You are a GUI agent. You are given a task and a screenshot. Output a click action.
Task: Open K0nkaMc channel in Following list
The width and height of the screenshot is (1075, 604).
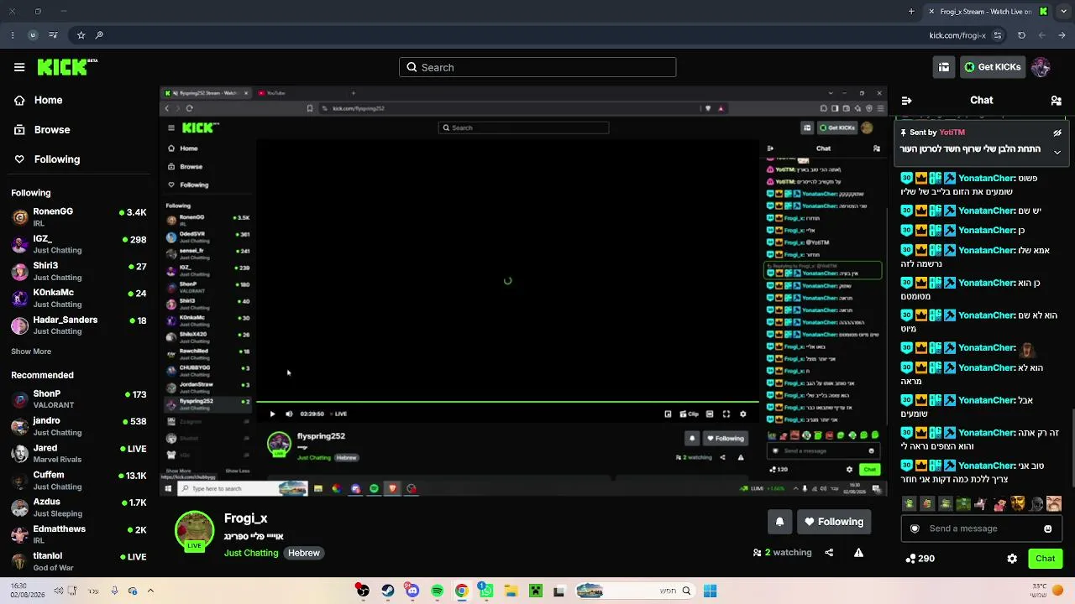(x=80, y=297)
